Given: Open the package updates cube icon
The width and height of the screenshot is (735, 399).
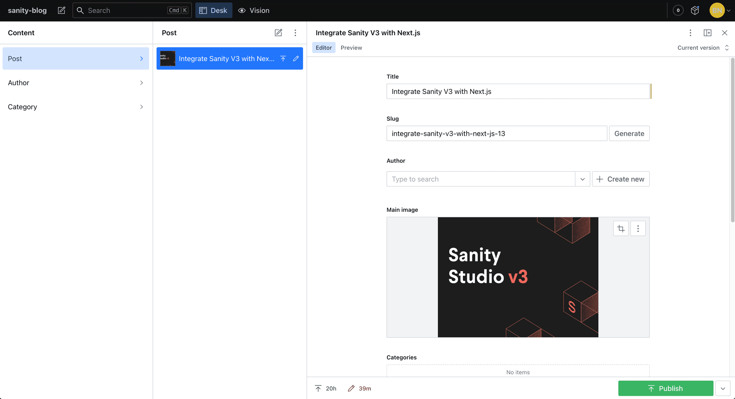Looking at the screenshot, I should coord(695,10).
